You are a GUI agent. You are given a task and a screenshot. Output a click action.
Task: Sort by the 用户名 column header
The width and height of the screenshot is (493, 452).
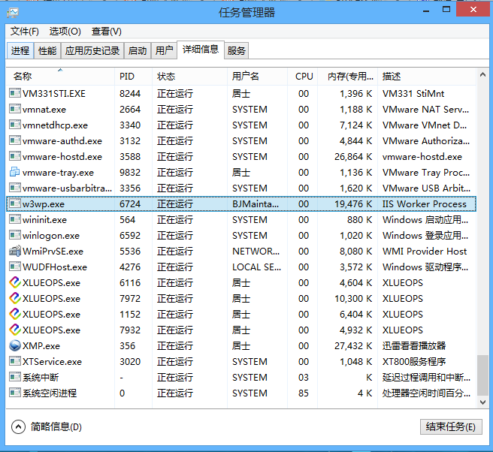coord(257,77)
